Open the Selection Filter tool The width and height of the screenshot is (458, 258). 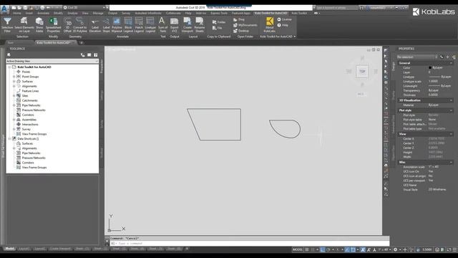click(x=7, y=24)
